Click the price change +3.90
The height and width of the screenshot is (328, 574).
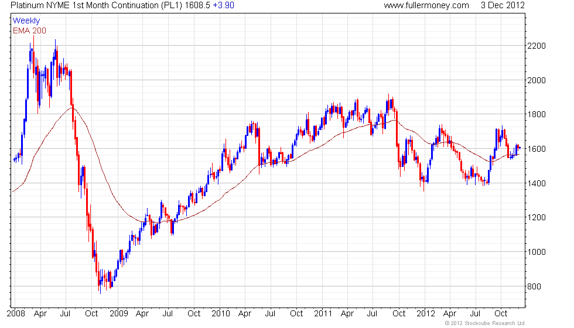223,5
